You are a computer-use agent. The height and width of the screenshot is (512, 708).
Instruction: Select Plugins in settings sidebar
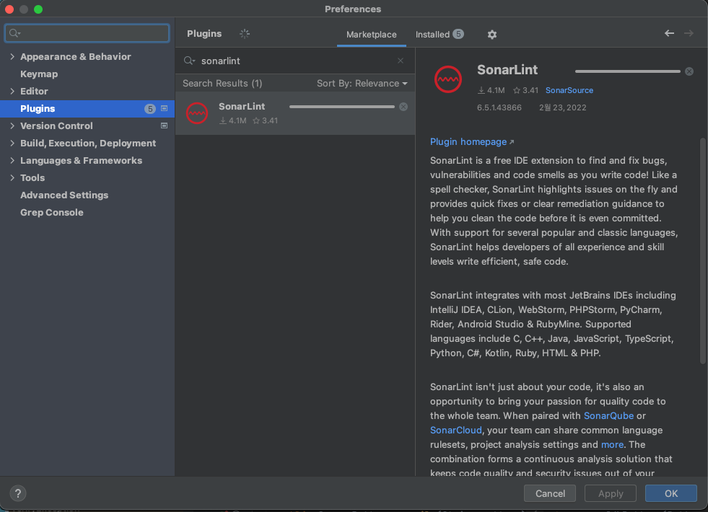[x=87, y=109]
